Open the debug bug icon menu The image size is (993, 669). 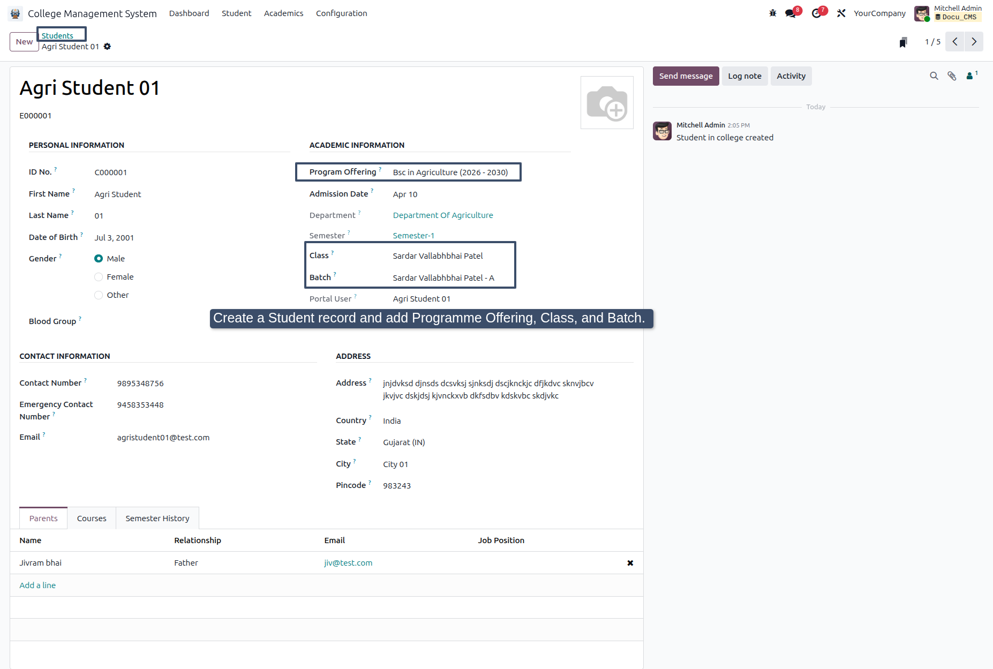pyautogui.click(x=772, y=13)
